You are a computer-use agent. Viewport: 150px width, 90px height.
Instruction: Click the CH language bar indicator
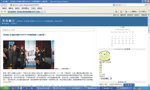click(x=125, y=85)
